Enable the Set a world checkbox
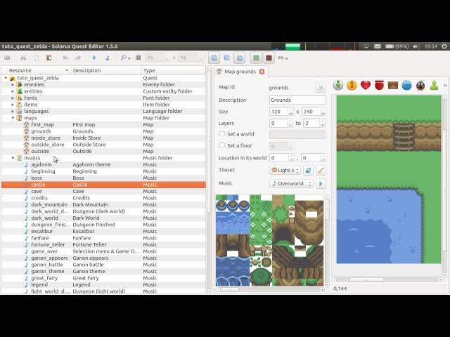 (222, 134)
